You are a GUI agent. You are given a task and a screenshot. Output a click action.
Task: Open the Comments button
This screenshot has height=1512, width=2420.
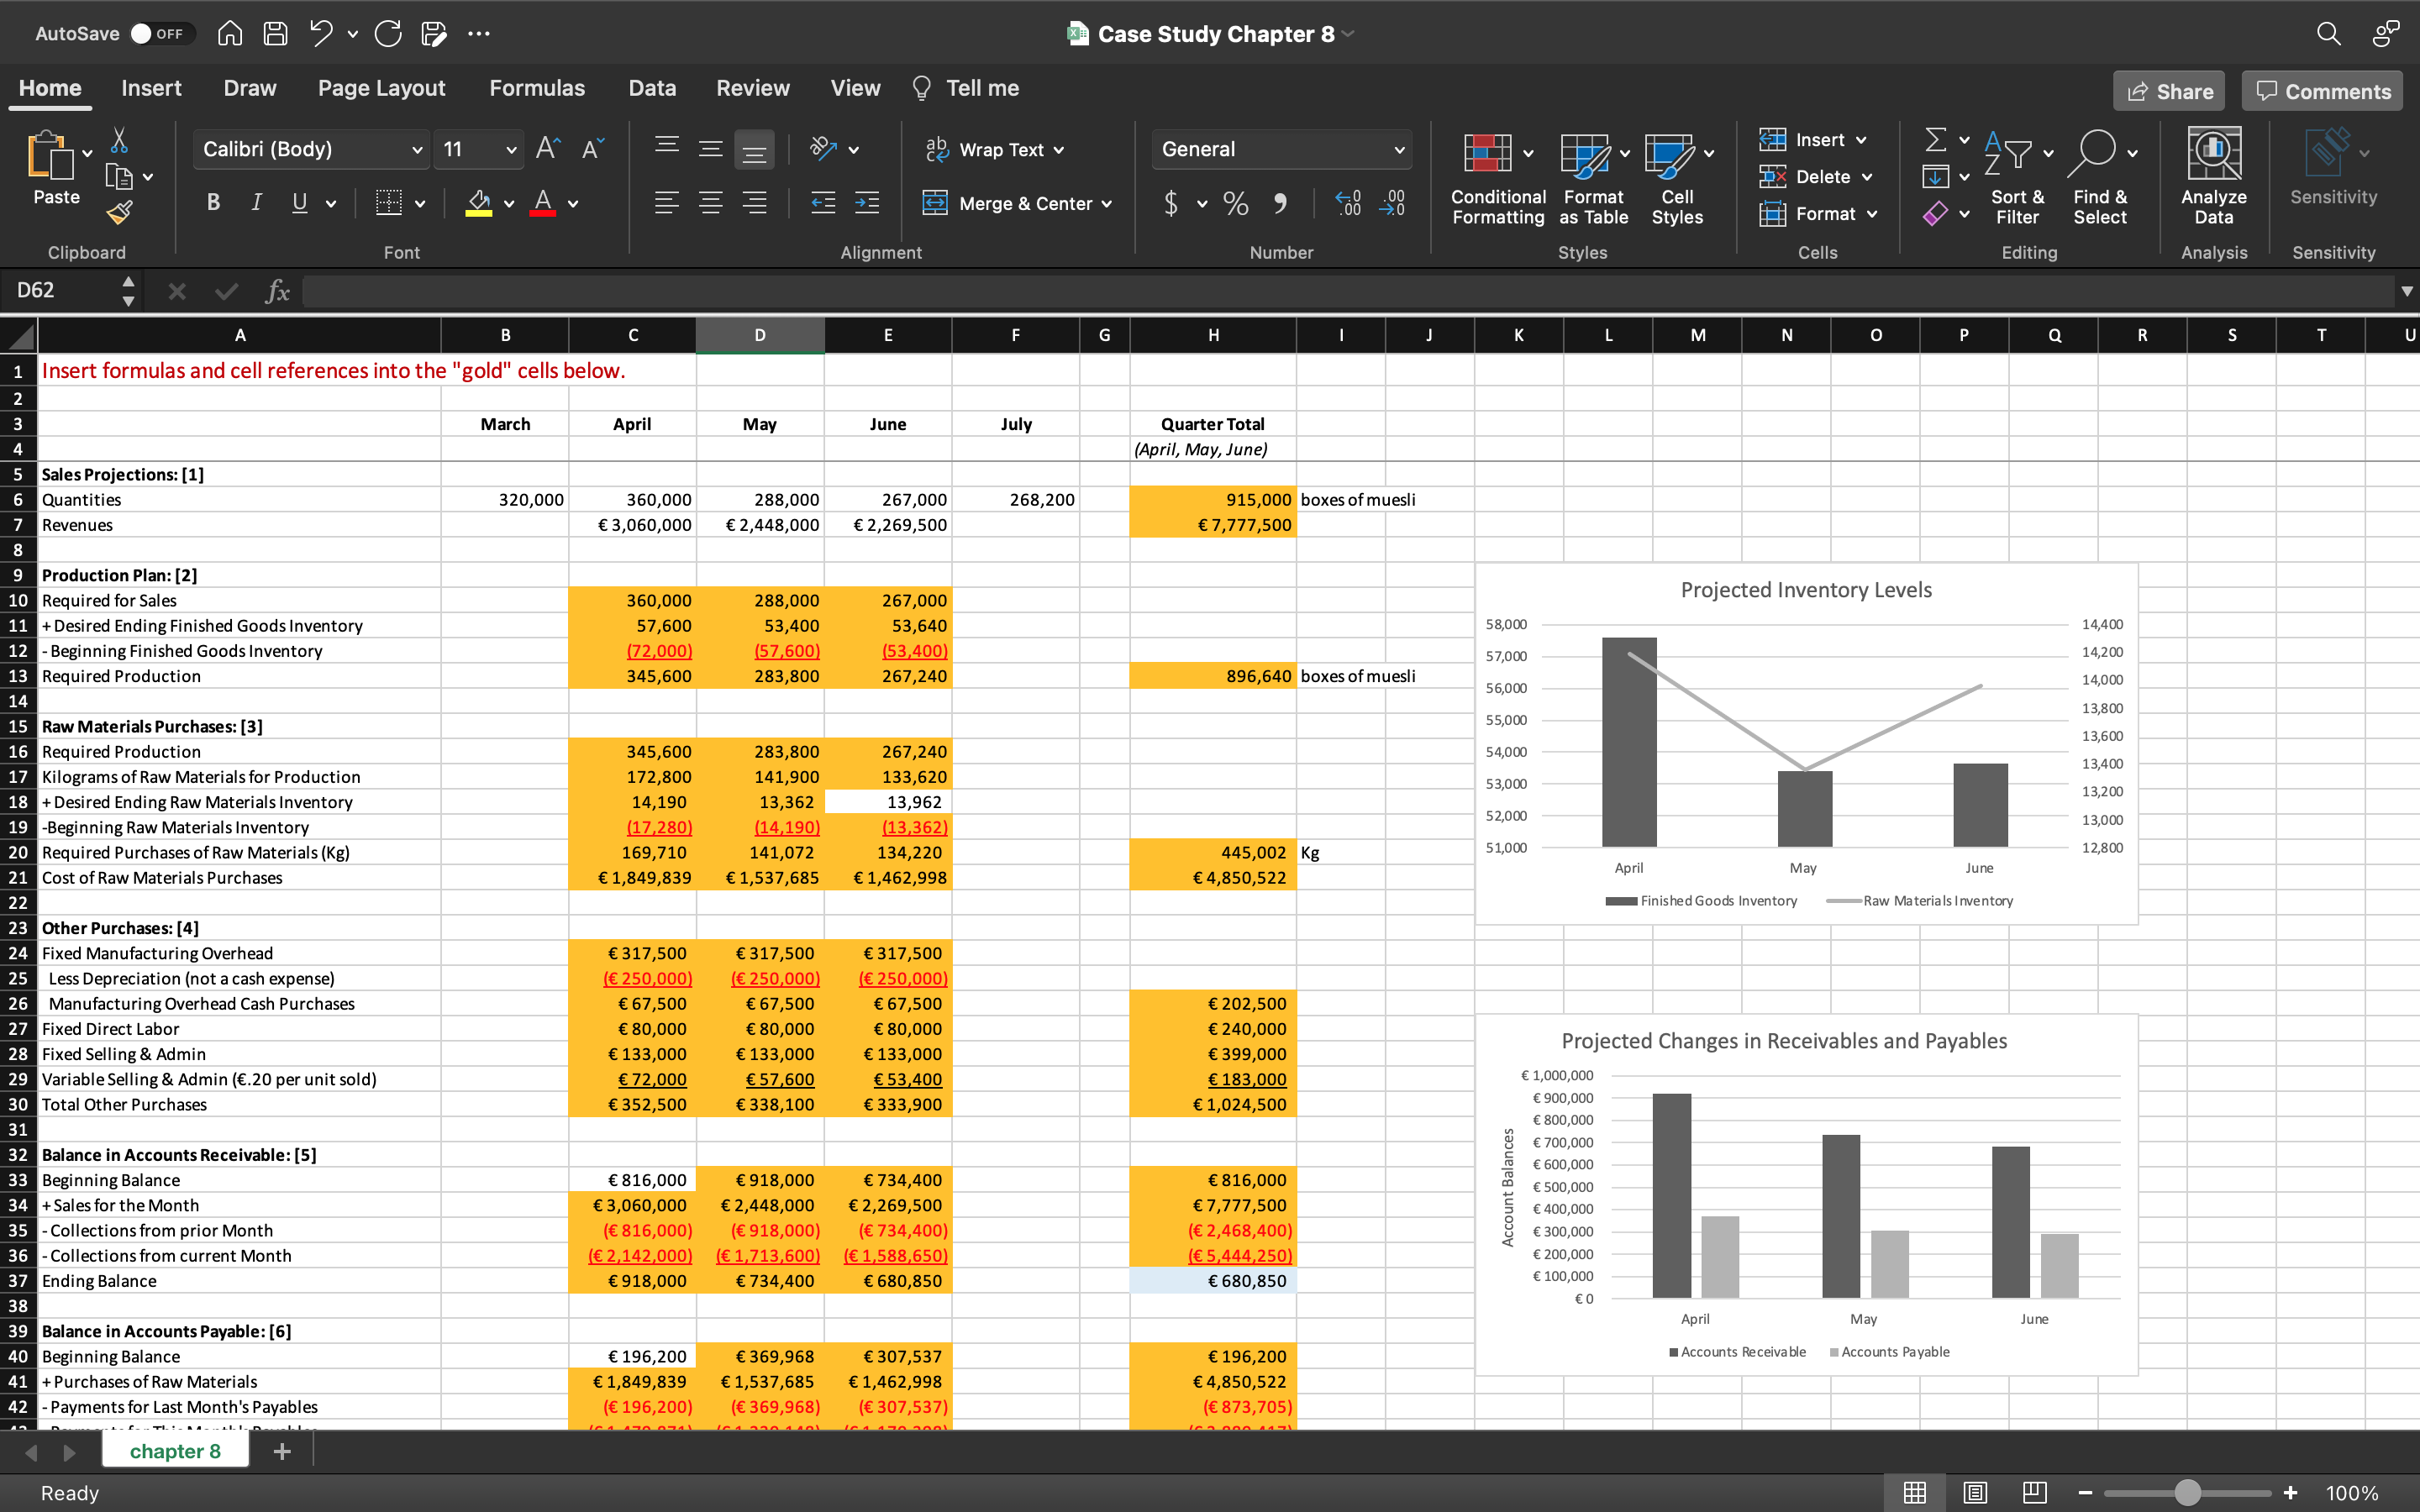point(2322,91)
